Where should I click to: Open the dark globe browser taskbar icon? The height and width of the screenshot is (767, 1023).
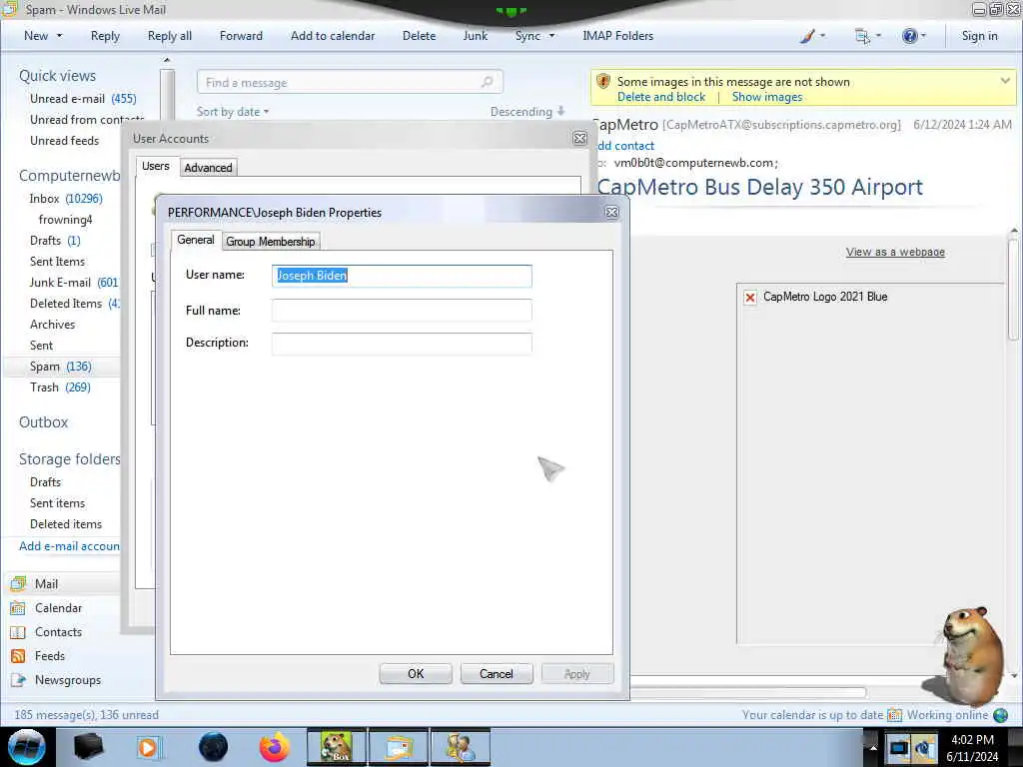click(x=213, y=747)
